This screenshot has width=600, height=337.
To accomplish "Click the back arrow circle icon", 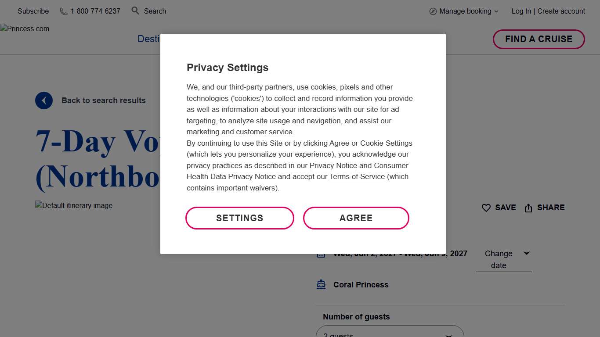I will click(x=44, y=100).
